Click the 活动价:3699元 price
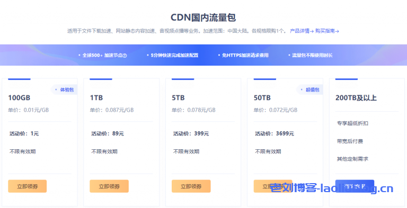407x208 pixels. [x=275, y=133]
